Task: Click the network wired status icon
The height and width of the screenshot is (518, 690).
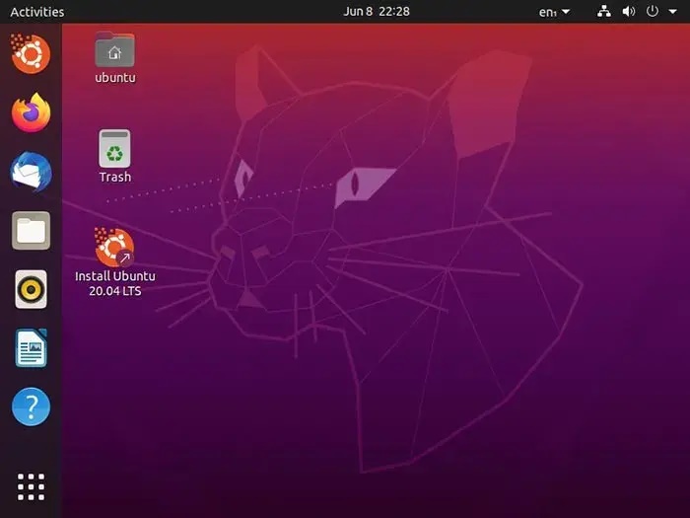Action: (x=603, y=12)
